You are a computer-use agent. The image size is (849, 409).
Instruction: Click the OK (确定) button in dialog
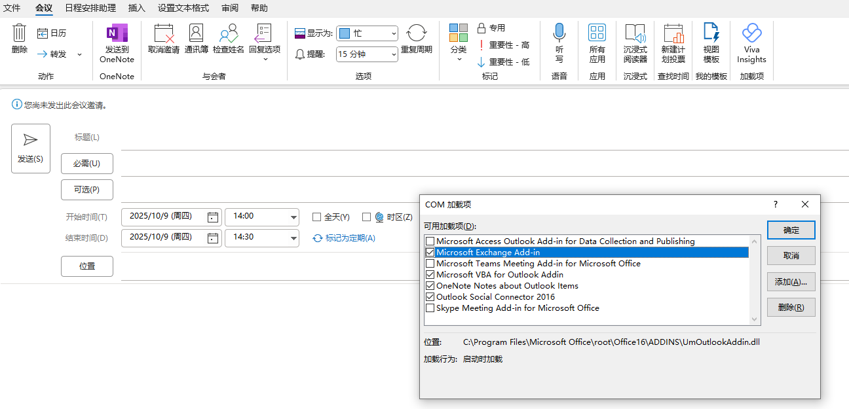click(x=791, y=230)
